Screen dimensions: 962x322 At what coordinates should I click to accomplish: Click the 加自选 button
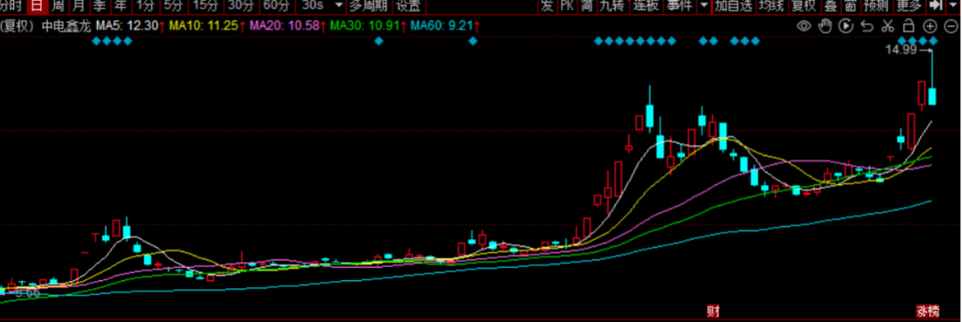tap(733, 6)
